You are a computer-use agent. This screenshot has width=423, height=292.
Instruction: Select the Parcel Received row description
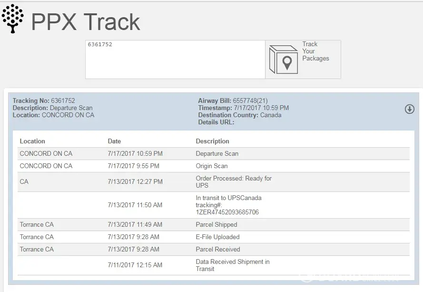[x=218, y=249]
